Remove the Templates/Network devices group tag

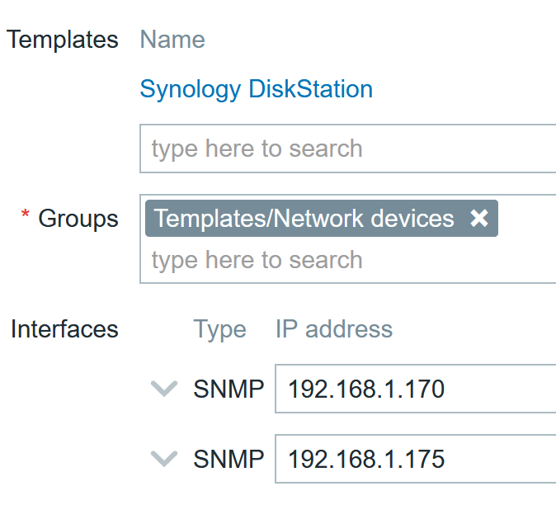(x=479, y=219)
